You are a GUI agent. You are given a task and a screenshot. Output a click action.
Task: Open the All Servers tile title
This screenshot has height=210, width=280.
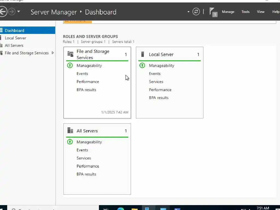click(x=87, y=131)
